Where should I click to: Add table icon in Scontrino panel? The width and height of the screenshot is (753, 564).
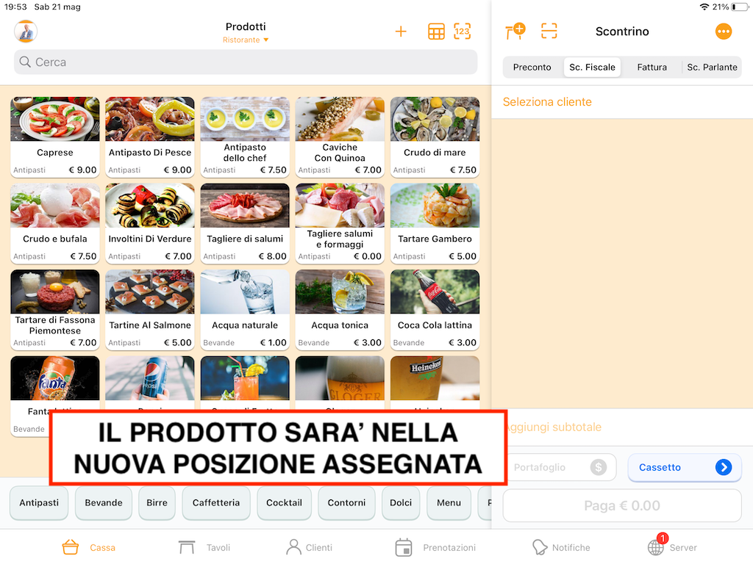click(515, 32)
